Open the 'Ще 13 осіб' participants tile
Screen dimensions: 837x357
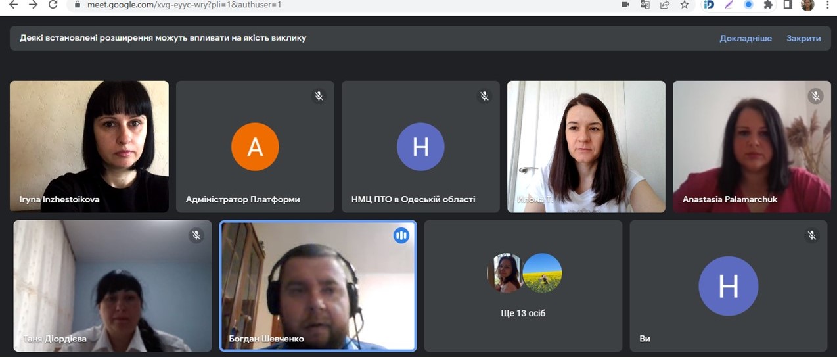pos(523,286)
